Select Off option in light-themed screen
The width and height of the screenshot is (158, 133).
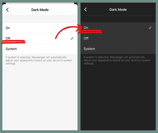click(x=40, y=38)
